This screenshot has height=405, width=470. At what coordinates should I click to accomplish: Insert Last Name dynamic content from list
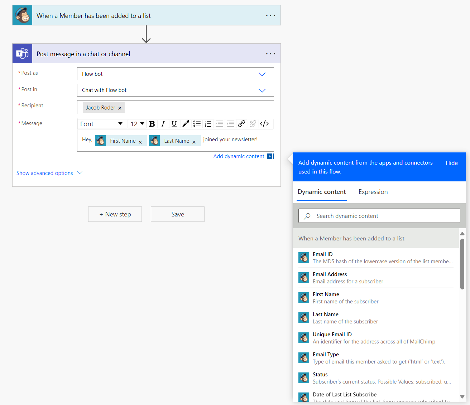tap(376, 318)
